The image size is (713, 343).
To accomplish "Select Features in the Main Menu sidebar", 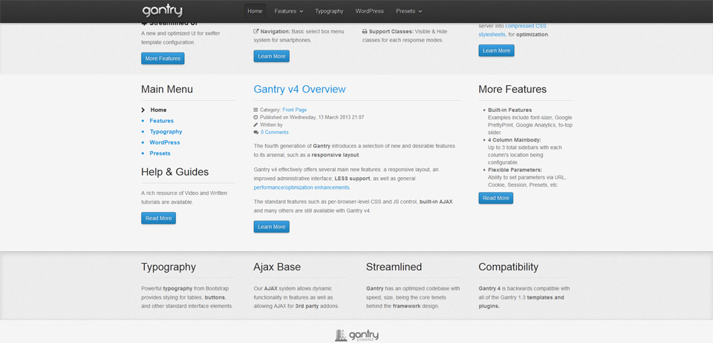I will tap(161, 121).
